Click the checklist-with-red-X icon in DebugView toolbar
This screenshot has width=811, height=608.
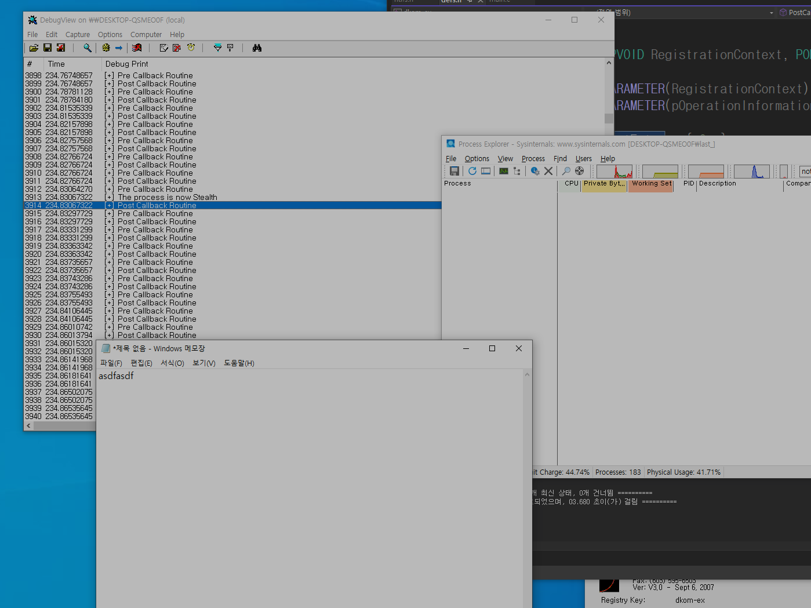click(177, 48)
